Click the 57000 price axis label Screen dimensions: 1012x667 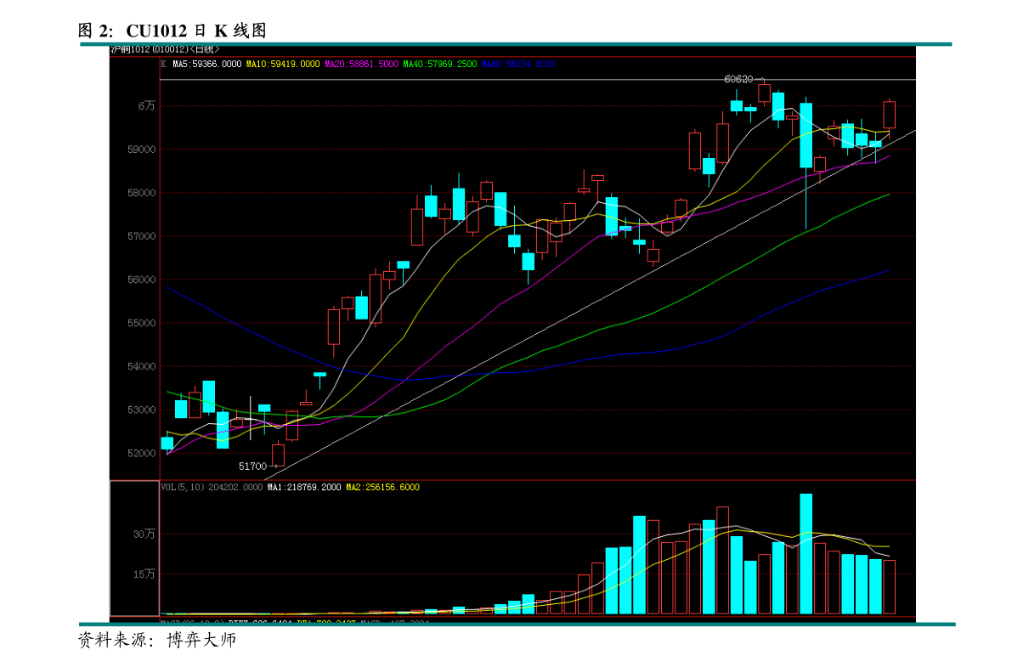coord(142,236)
